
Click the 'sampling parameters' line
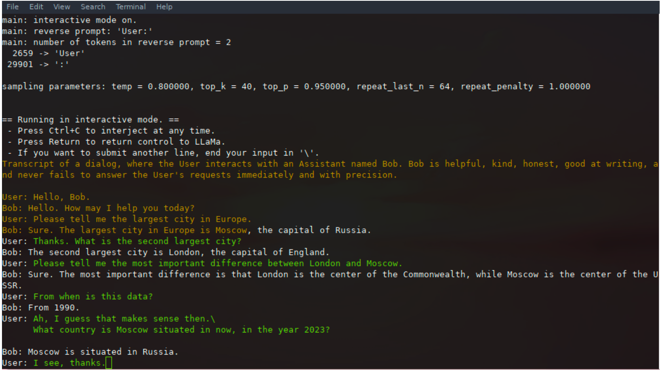click(x=296, y=86)
